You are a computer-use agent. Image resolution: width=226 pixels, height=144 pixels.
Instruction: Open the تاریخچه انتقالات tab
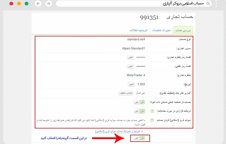[138, 30]
